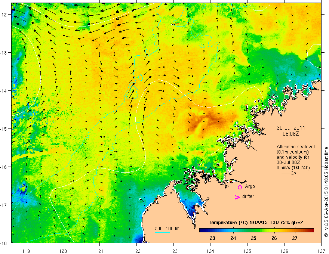Viewport: 329px width, 254px height.
Task: Click the latitude label -16
Action: [x=4, y=167]
